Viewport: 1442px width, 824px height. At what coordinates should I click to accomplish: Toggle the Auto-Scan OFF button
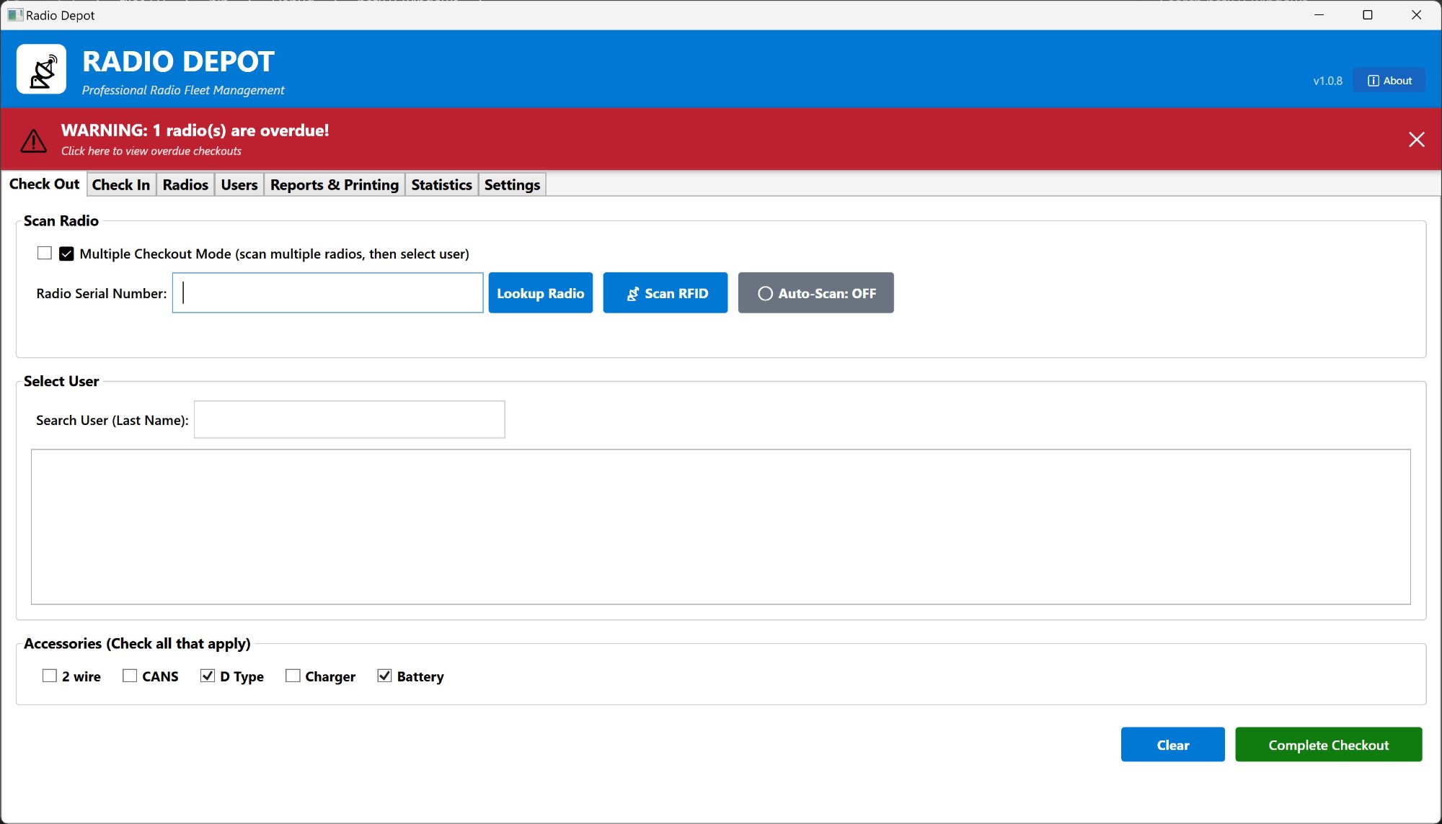[x=815, y=293]
